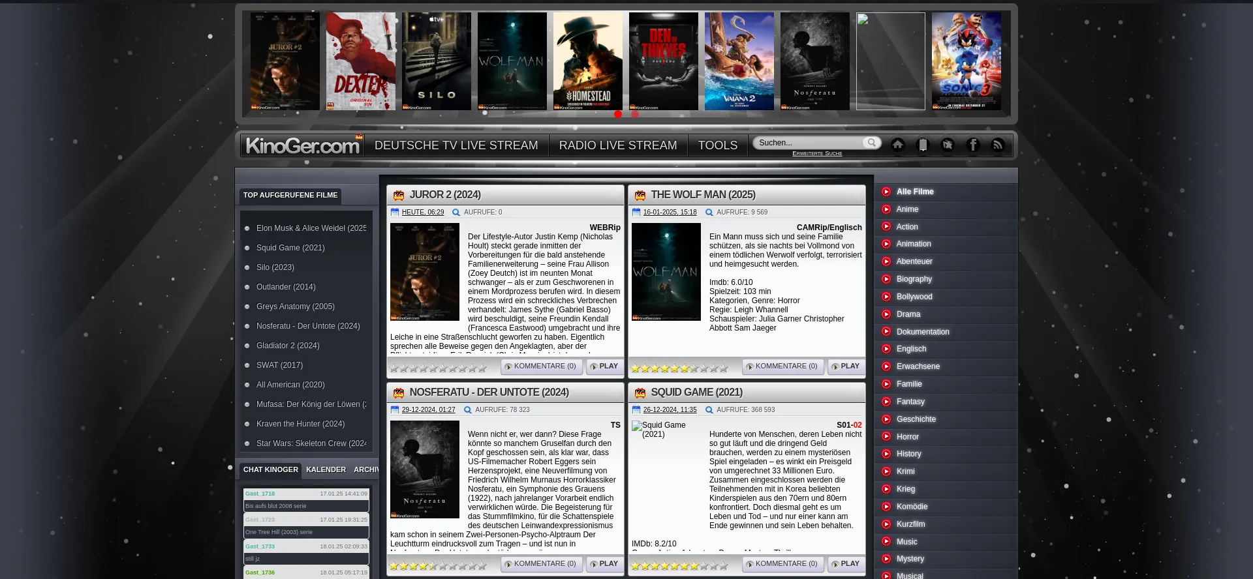
Task: Open the Vaiana 2 poster in the carousel
Action: coord(739,61)
